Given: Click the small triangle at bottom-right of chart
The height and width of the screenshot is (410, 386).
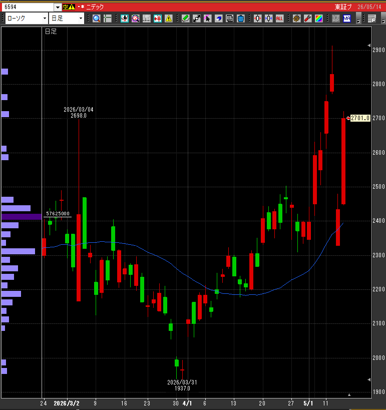Looking at the screenshot, I should (x=349, y=395).
